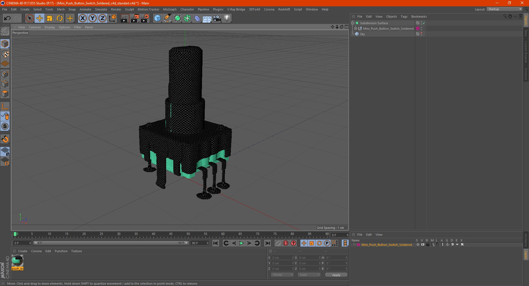This screenshot has width=529, height=286.
Task: Toggle Z axis lock
Action: tap(102, 18)
